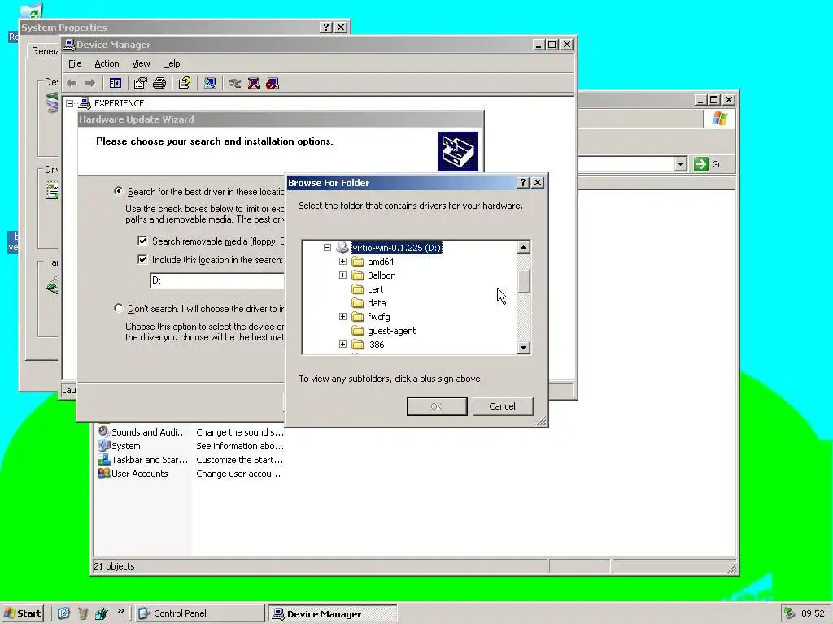This screenshot has width=833, height=624.
Task: Open the Action menu in Device Manager
Action: [x=107, y=63]
